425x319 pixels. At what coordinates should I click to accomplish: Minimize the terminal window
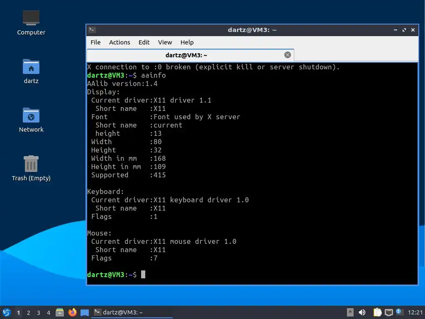(396, 30)
